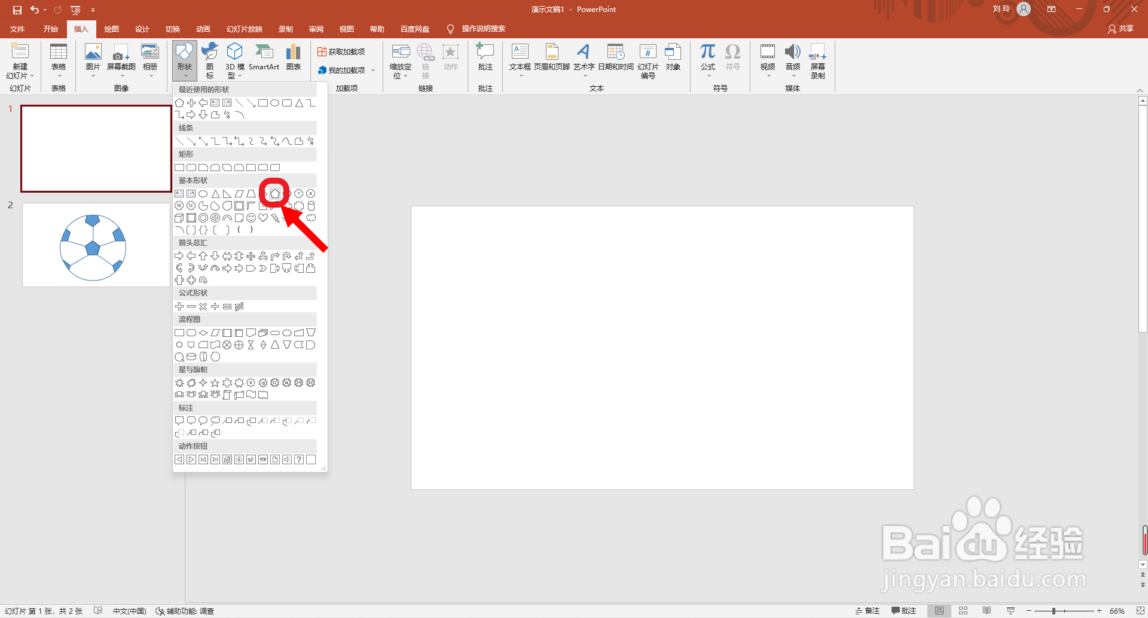Screen dimensions: 1148x618
Task: Choose the flowchart summing junction shape
Action: (x=227, y=345)
